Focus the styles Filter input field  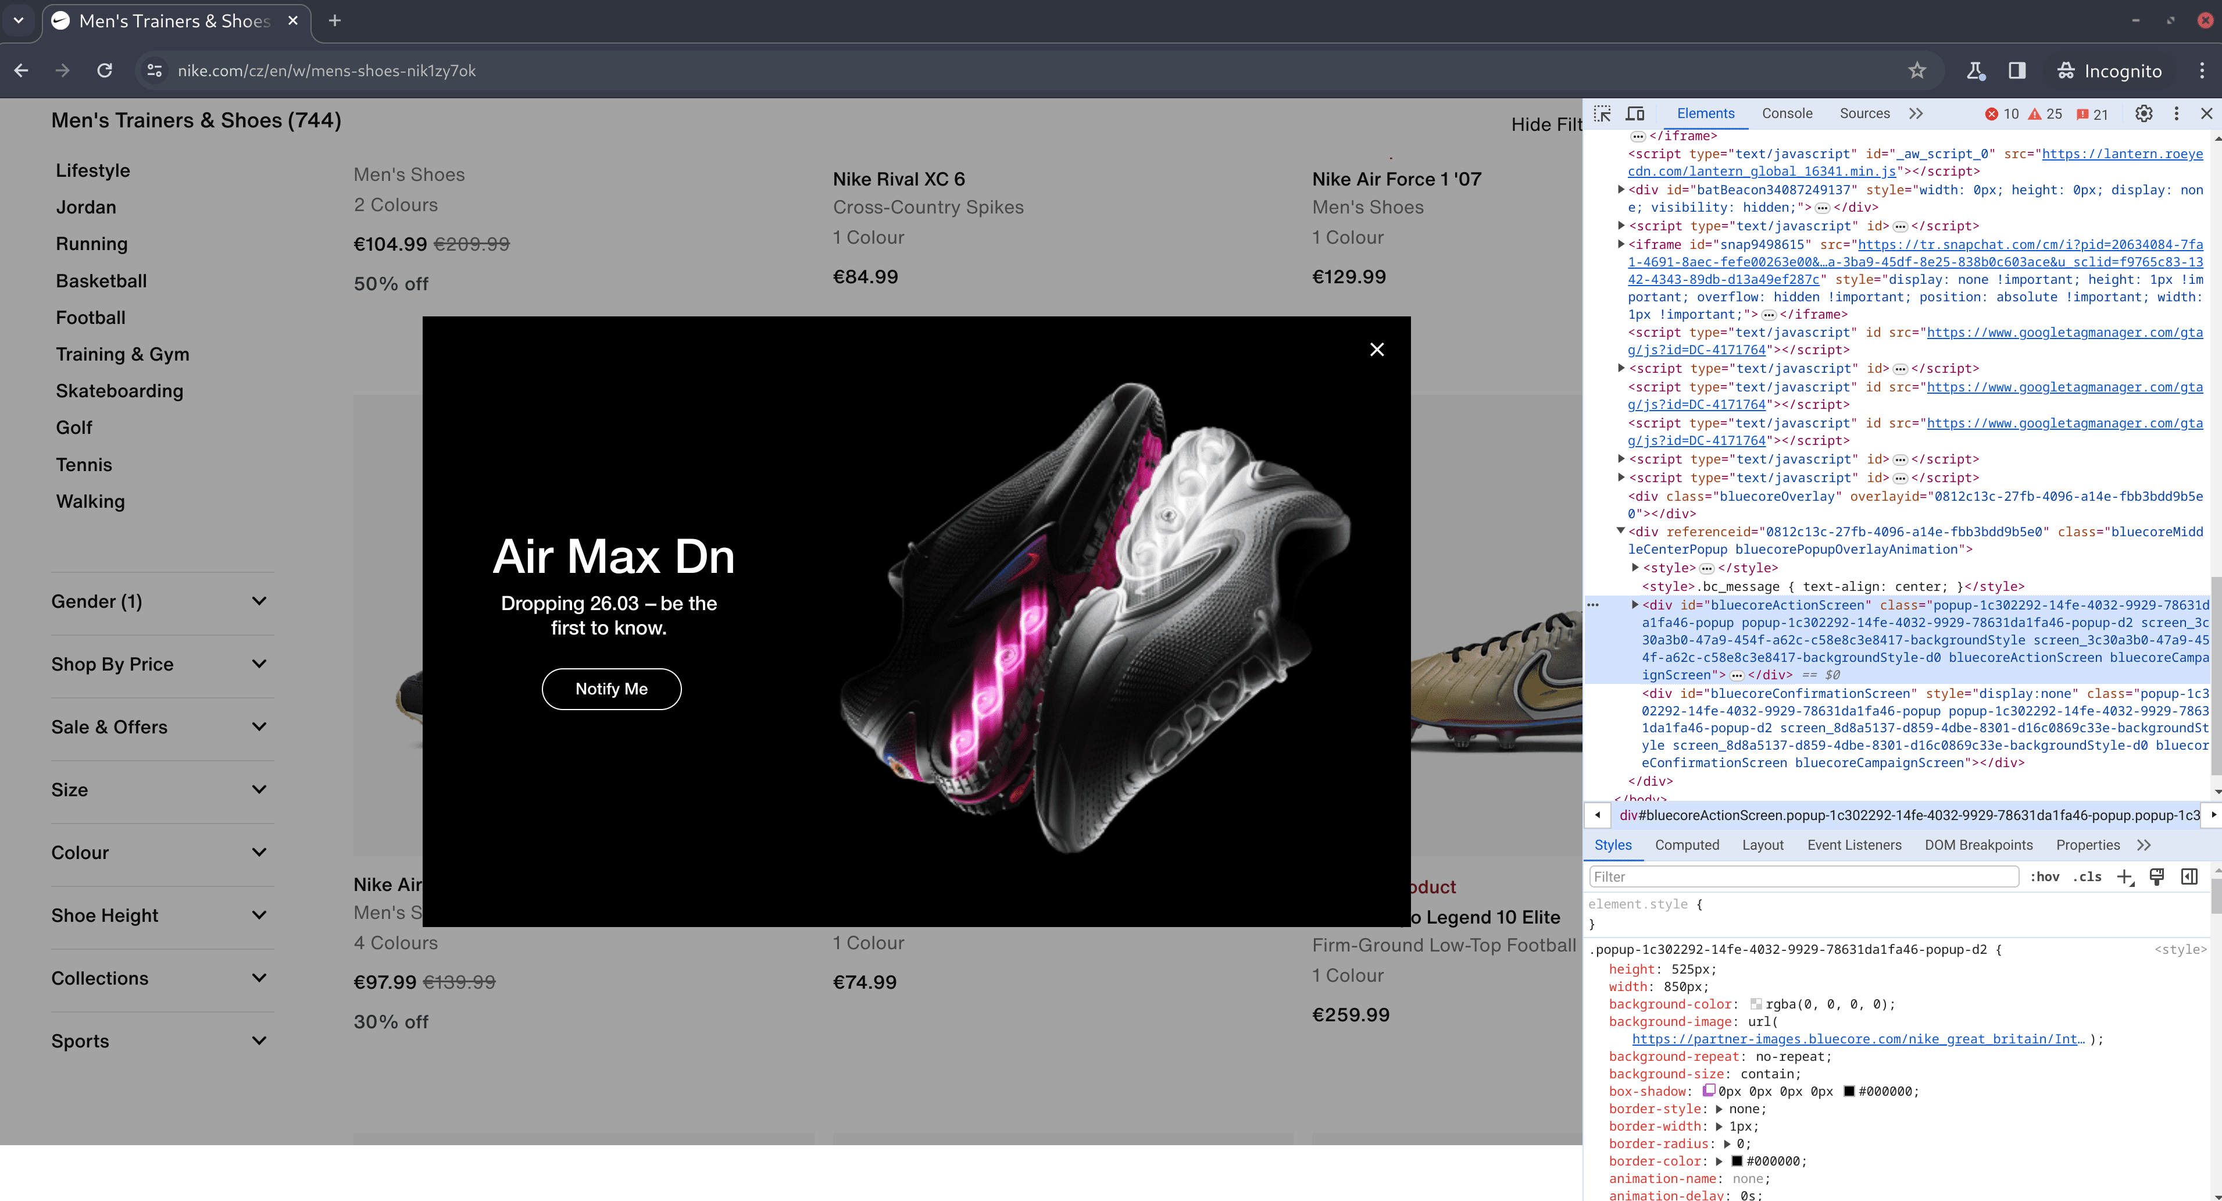pyautogui.click(x=1803, y=878)
